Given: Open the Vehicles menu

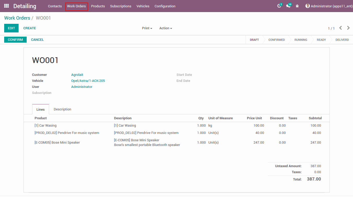Looking at the screenshot, I should tap(143, 6).
